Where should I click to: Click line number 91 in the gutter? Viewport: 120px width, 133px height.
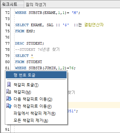tap(7, 129)
